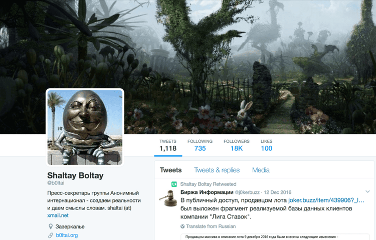Open the xmail.net link in bio

click(58, 215)
